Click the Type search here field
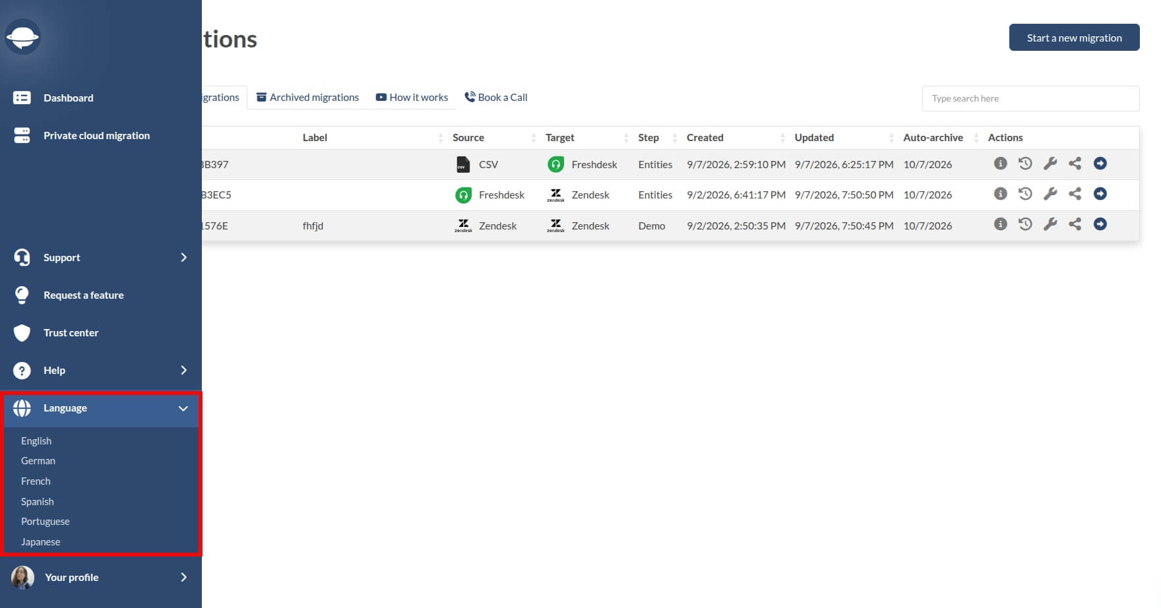The height and width of the screenshot is (608, 1161). pyautogui.click(x=1030, y=98)
